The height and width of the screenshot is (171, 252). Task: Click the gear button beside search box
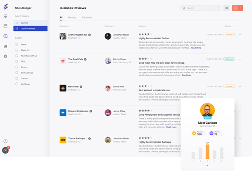pyautogui.click(x=227, y=8)
